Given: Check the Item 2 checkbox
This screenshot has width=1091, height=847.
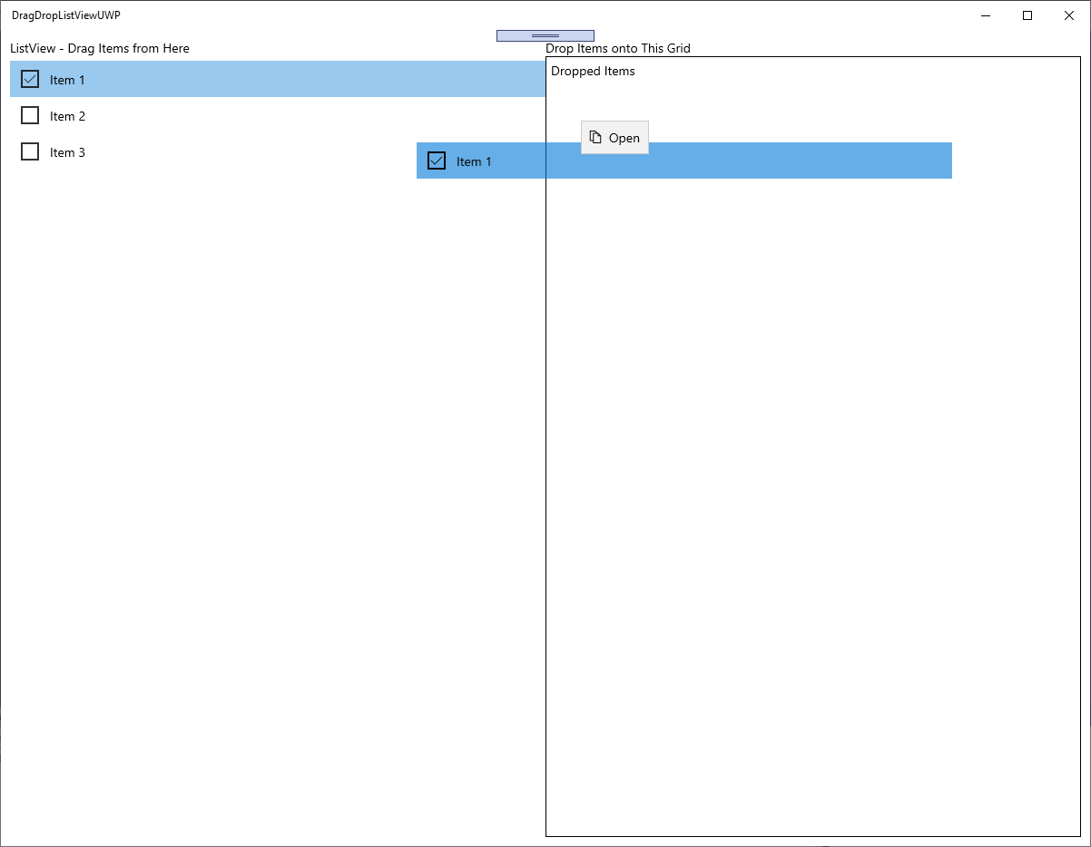Looking at the screenshot, I should [x=30, y=115].
